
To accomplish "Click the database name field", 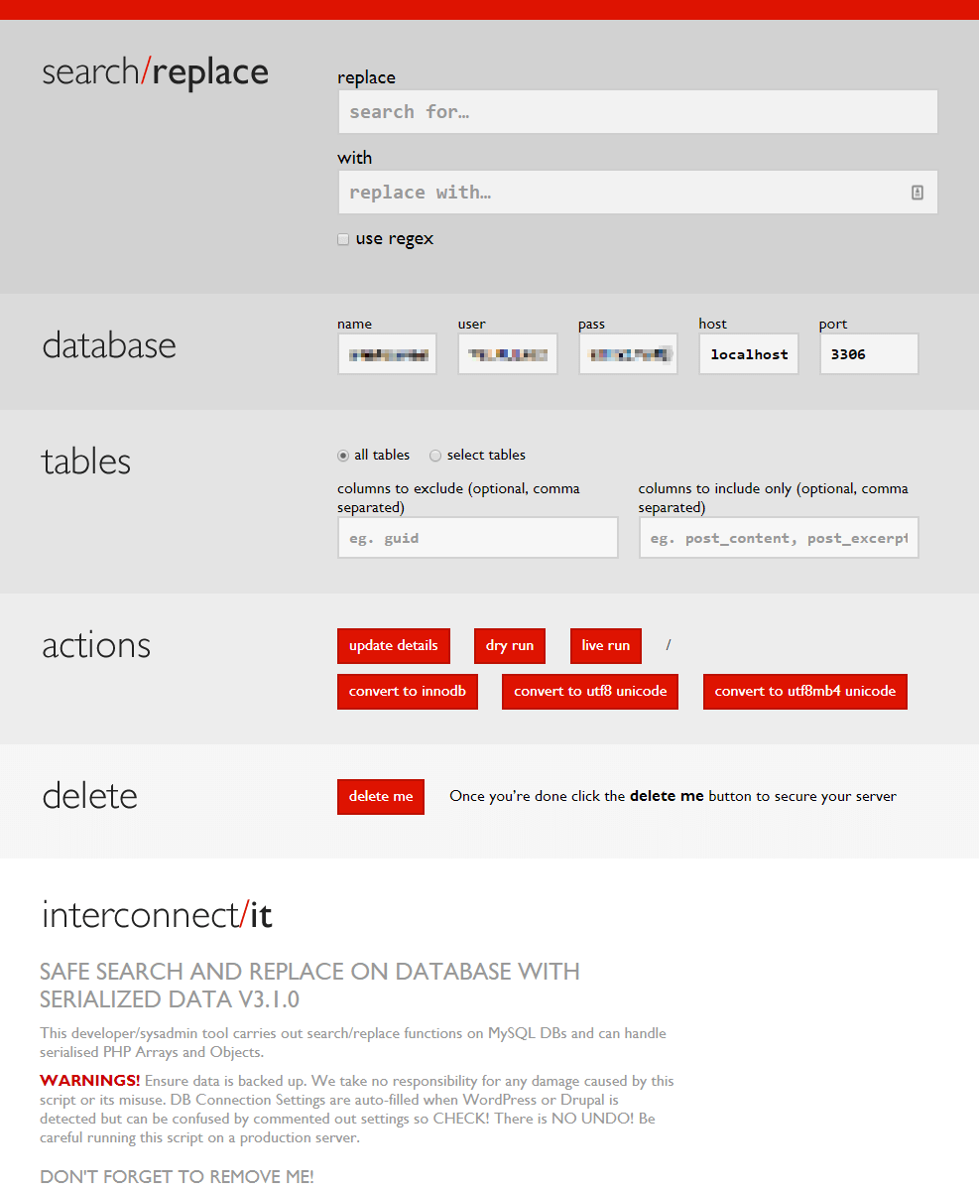I will tap(387, 354).
